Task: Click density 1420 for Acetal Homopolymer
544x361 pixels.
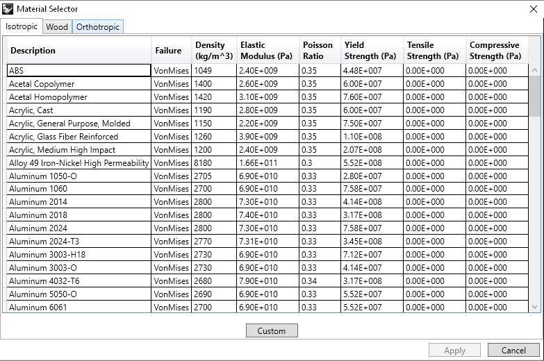Action: (x=214, y=96)
